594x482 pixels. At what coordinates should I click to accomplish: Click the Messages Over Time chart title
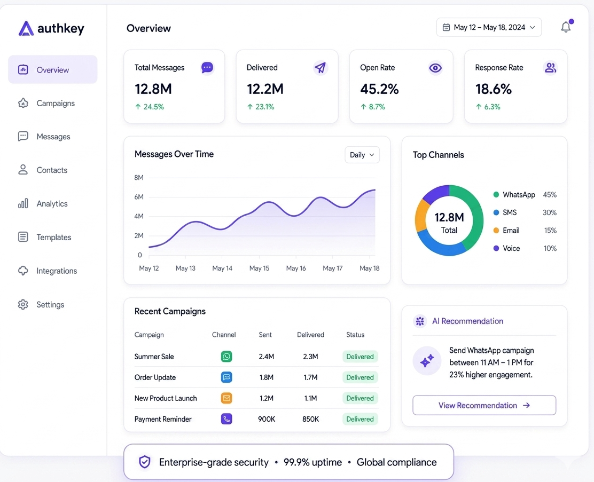click(x=174, y=154)
